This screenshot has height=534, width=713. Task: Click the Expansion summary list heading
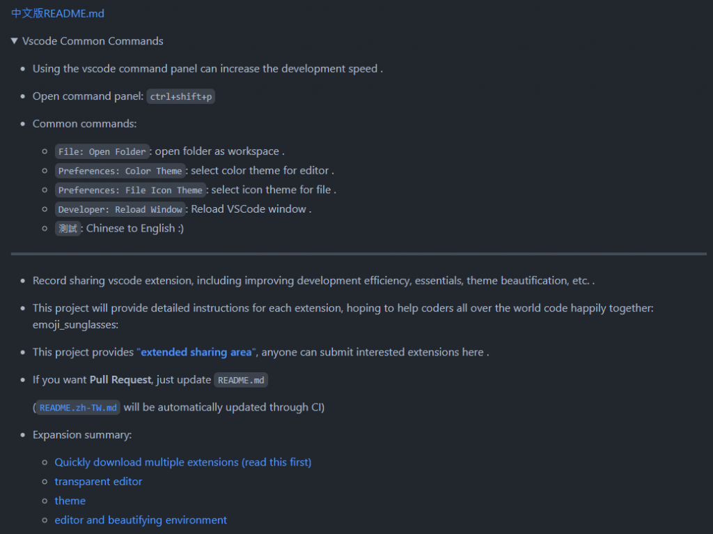pos(82,435)
